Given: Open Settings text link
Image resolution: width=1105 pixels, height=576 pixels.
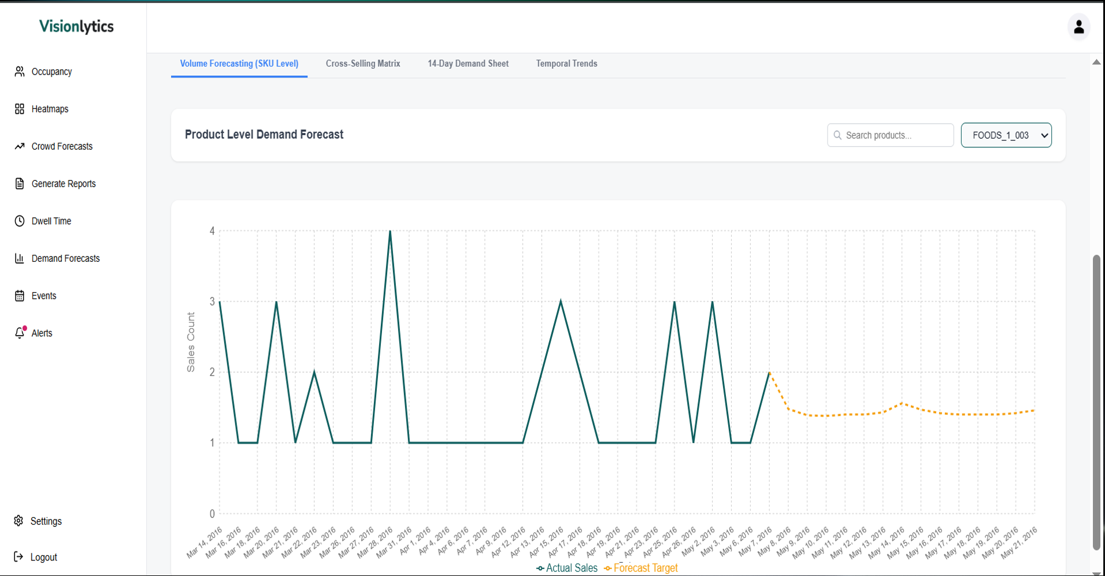Looking at the screenshot, I should (46, 521).
